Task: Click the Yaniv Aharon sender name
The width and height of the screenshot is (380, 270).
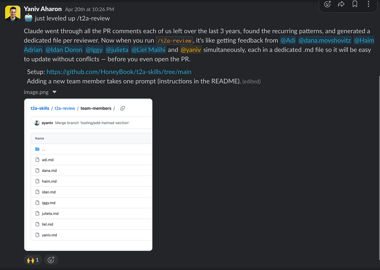Action: coord(43,9)
